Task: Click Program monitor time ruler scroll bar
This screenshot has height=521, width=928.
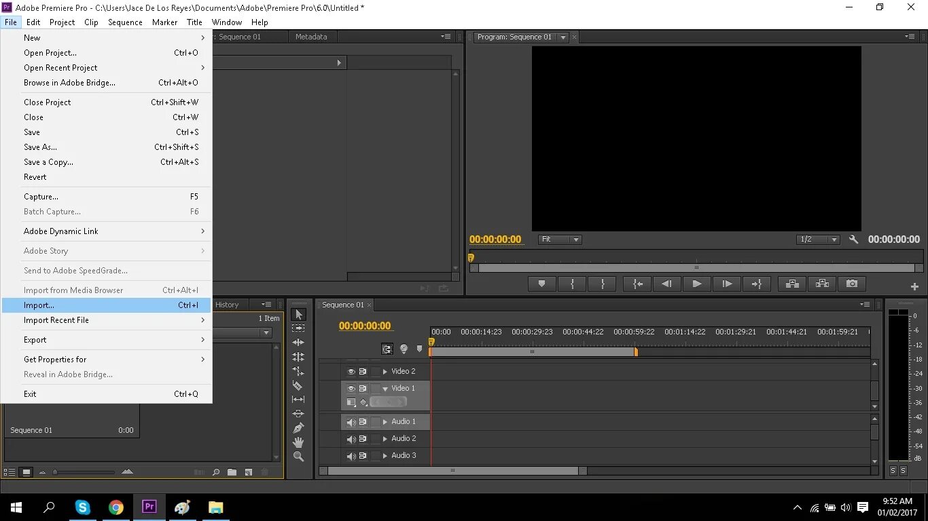Action: (x=696, y=268)
